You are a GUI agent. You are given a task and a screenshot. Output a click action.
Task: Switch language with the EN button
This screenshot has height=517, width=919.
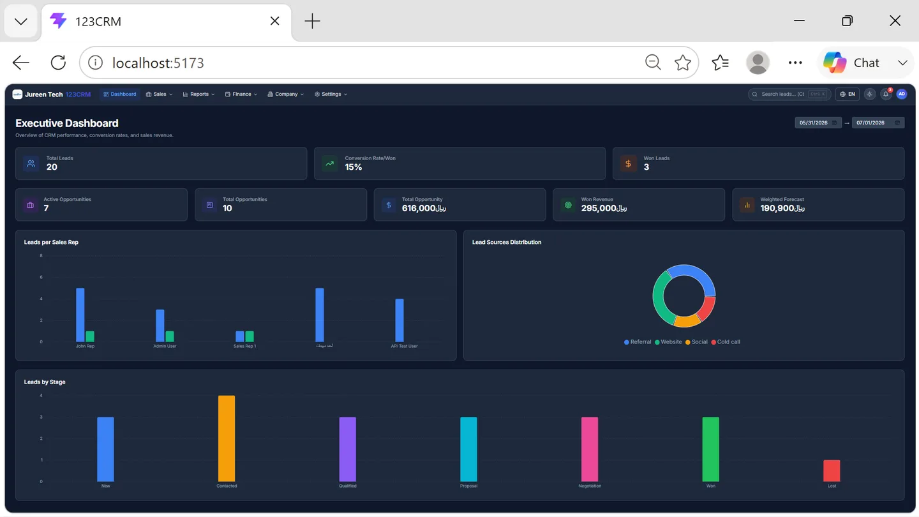pos(848,94)
